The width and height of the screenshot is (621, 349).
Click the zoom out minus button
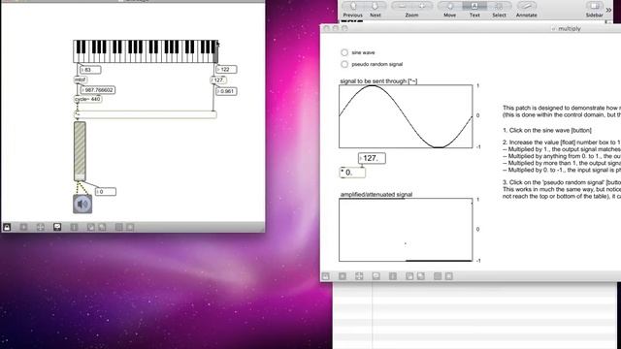pyautogui.click(x=402, y=7)
